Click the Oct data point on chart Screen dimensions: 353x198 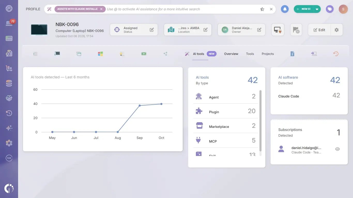[161, 104]
